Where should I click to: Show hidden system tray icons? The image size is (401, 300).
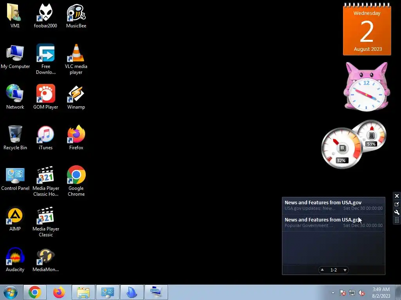tap(333, 293)
